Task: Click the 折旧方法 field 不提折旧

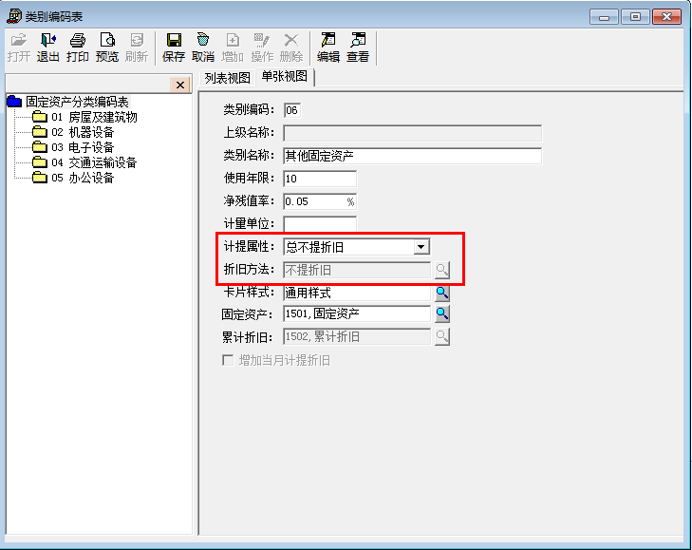Action: [357, 270]
